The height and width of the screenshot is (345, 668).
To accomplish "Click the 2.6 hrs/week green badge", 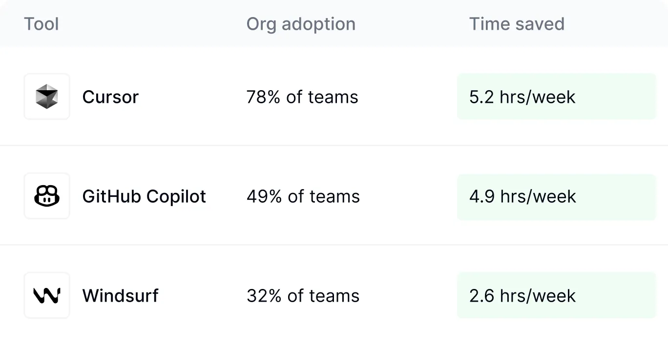I will [x=556, y=295].
